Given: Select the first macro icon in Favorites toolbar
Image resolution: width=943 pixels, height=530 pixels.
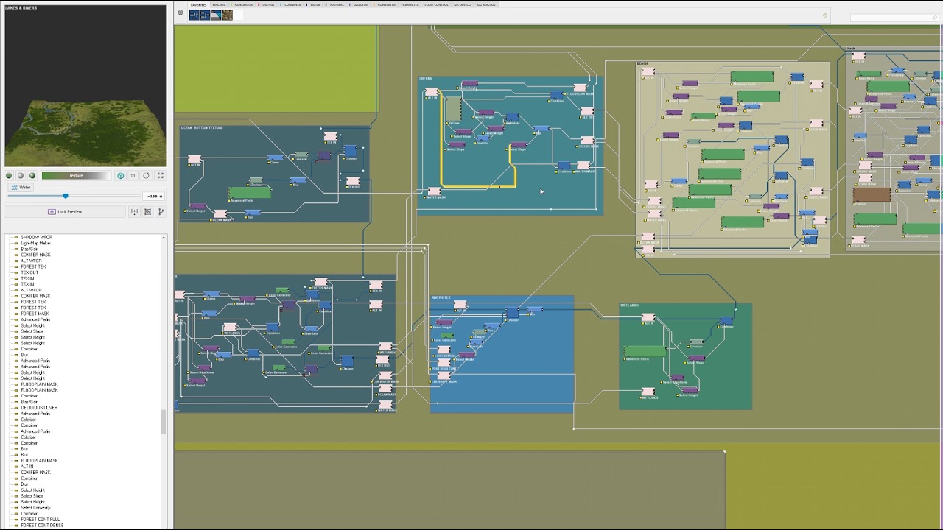Looking at the screenshot, I should (194, 14).
